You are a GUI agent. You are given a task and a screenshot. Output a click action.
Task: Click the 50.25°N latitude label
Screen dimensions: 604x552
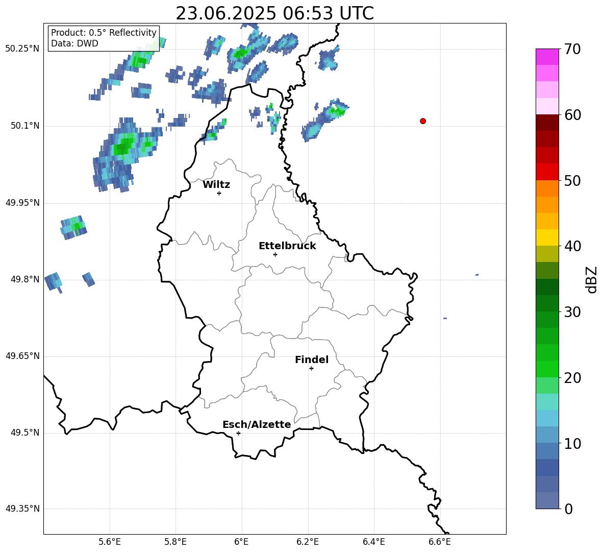tap(22, 49)
